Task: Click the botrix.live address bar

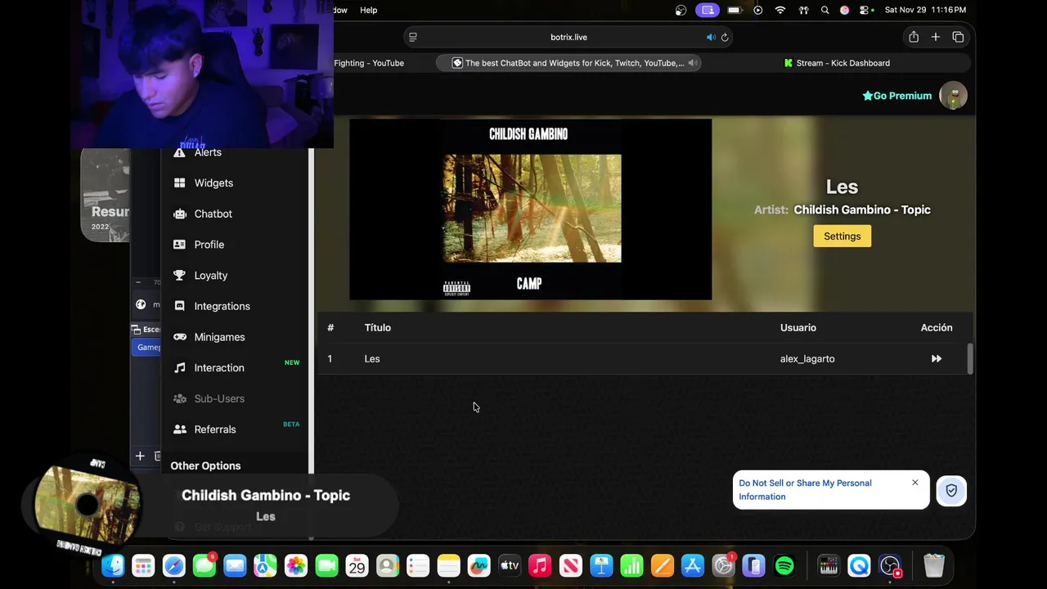Action: [568, 37]
